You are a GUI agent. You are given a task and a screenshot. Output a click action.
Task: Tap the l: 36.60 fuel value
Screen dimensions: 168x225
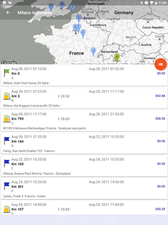64,119
